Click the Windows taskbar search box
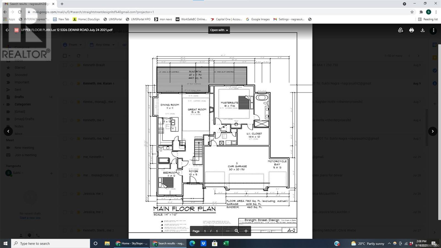The width and height of the screenshot is (441, 248). coord(50,243)
